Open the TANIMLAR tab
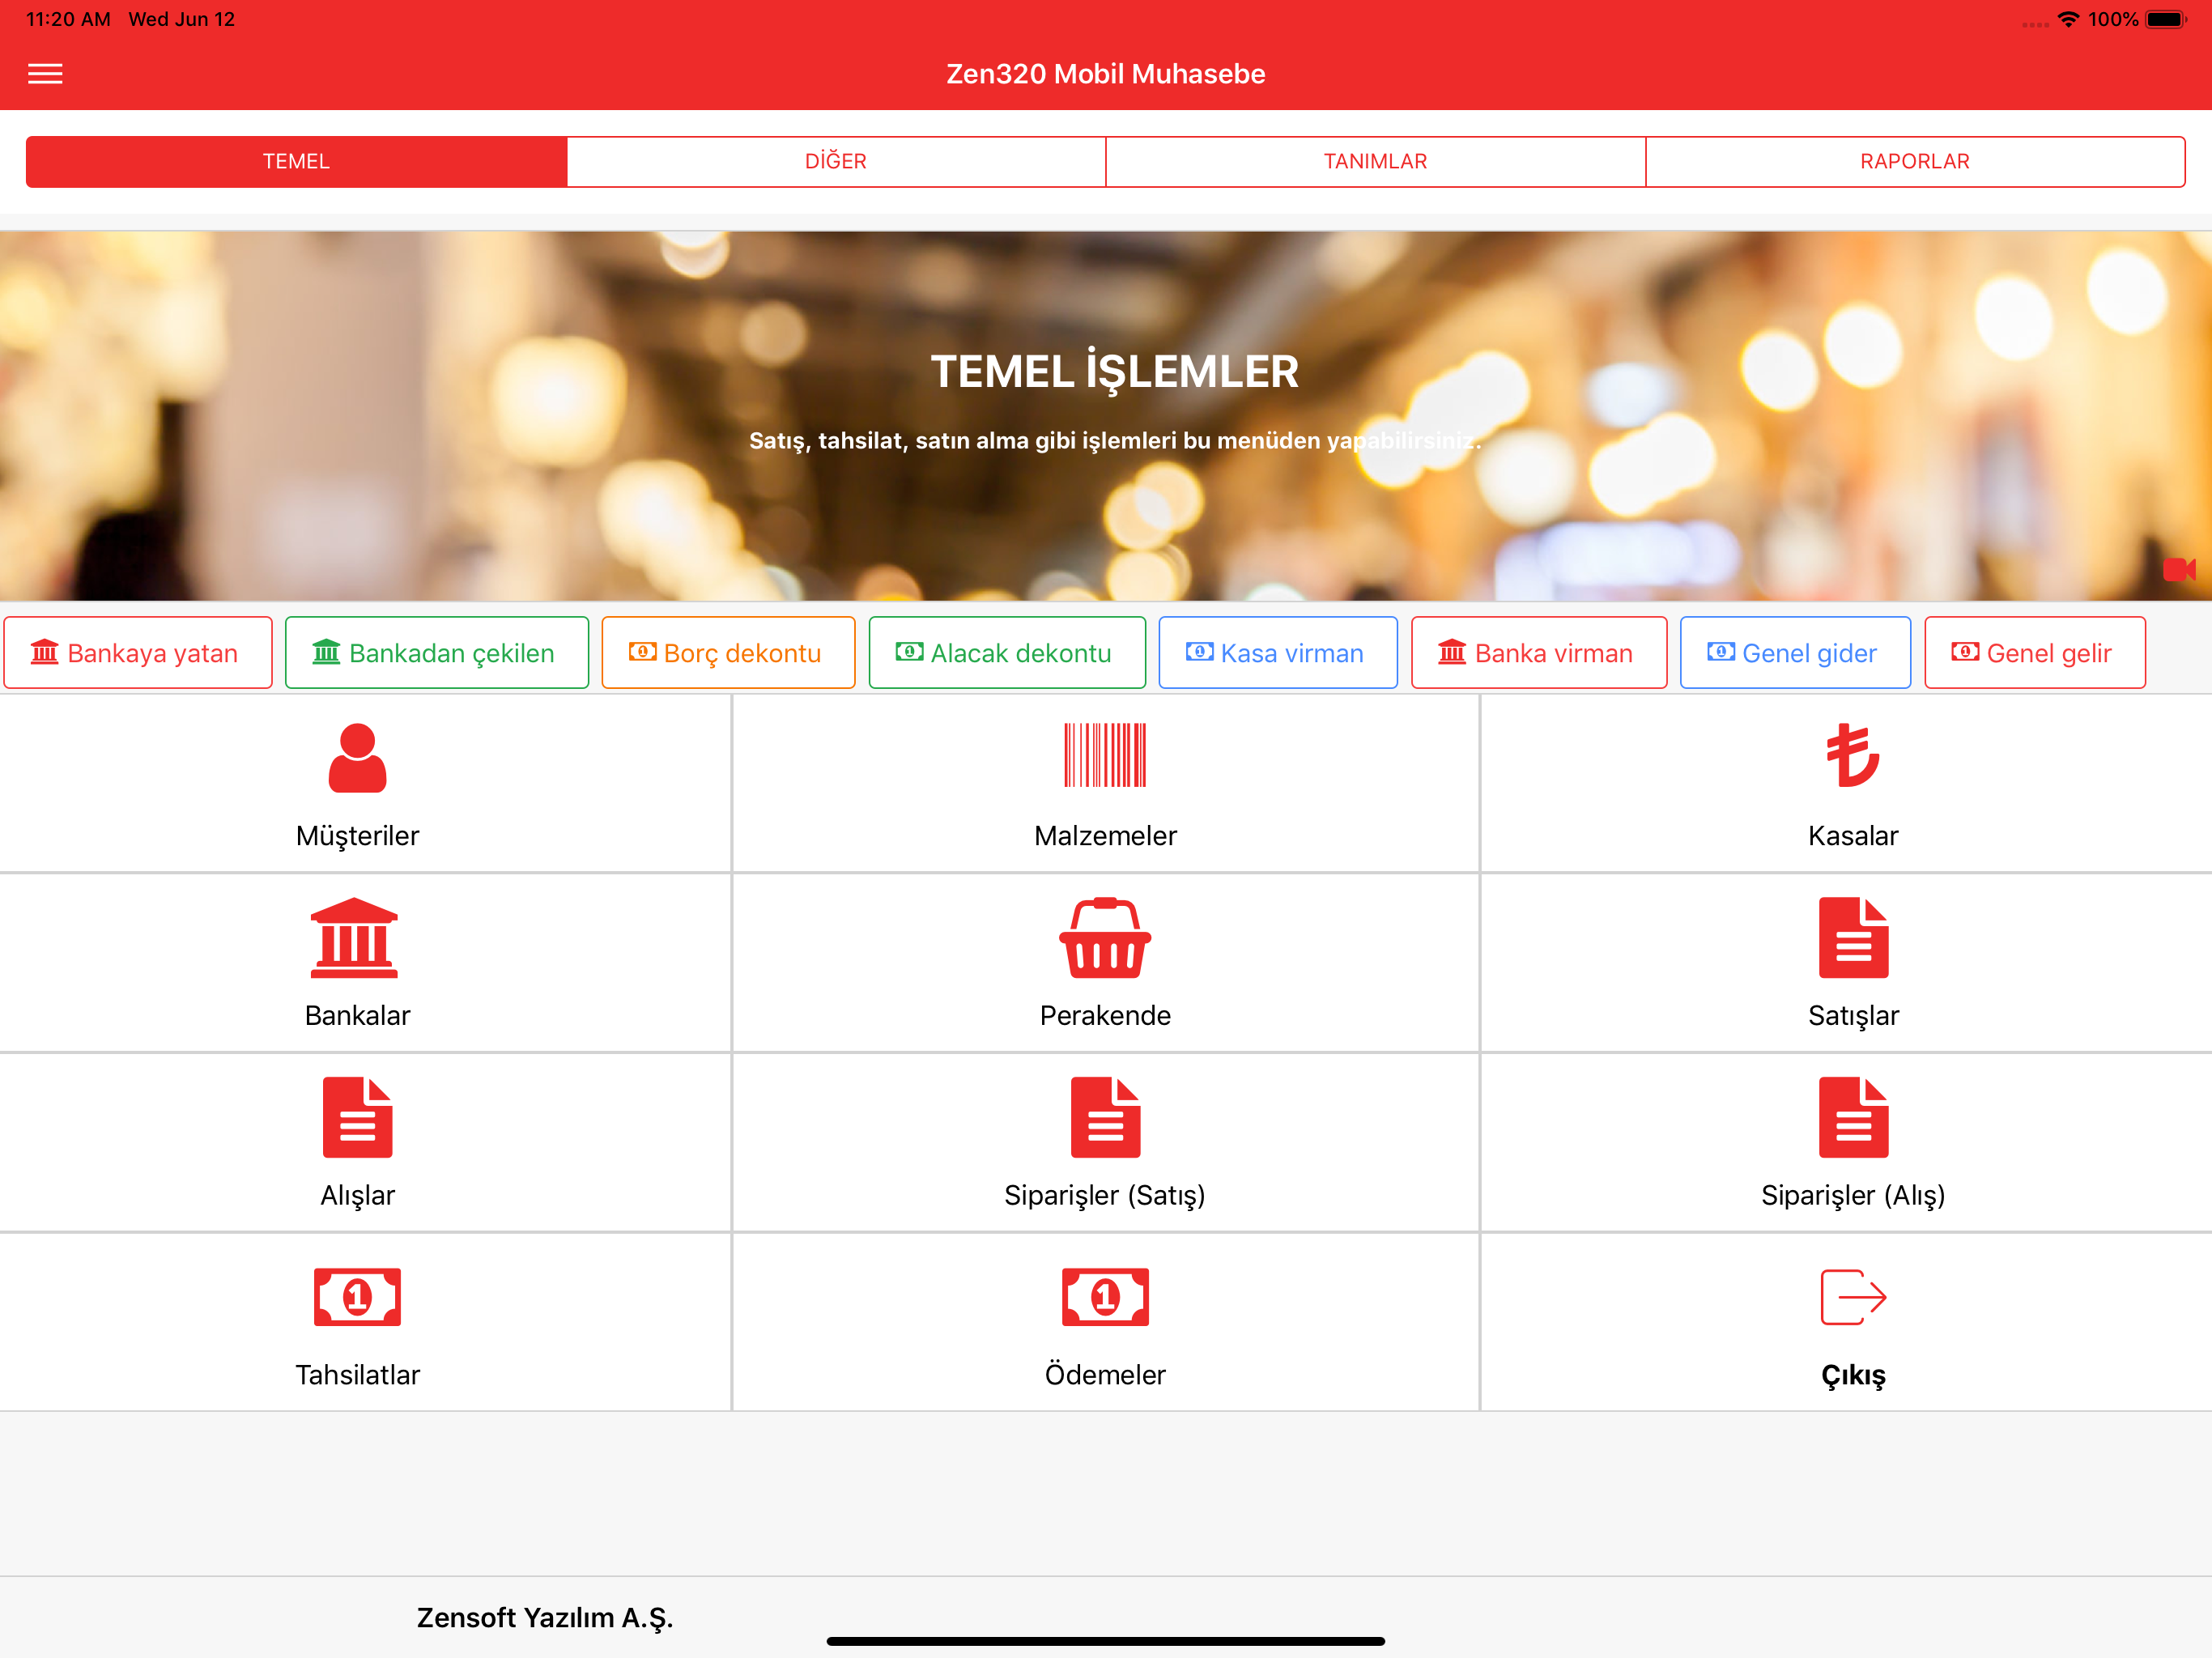The height and width of the screenshot is (1658, 2212). (x=1375, y=161)
